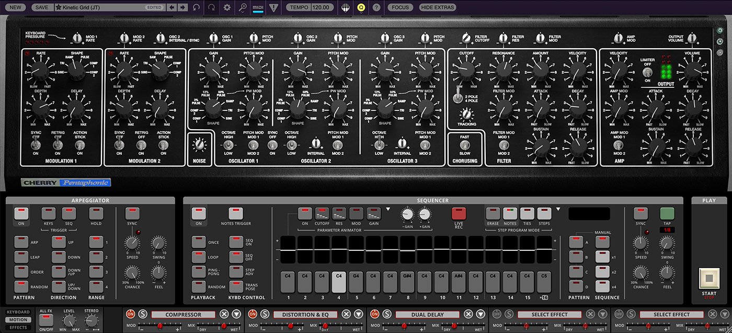Viewport: 732px width, 333px height.
Task: Flip the Limiter OFF/ON switch
Action: tap(648, 73)
